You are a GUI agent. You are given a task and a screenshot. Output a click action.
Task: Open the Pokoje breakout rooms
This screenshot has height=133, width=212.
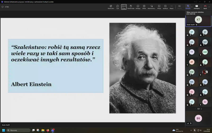click(159, 7)
